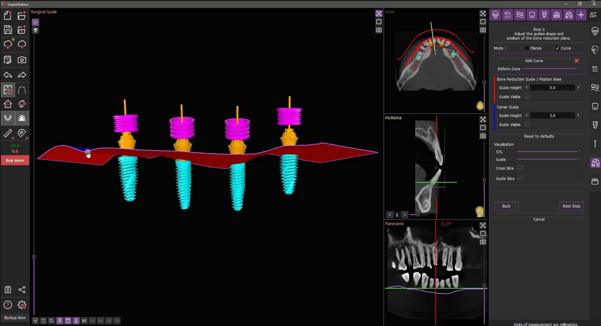The image size is (601, 326).
Task: Open settings with the gear icon
Action: (22, 305)
